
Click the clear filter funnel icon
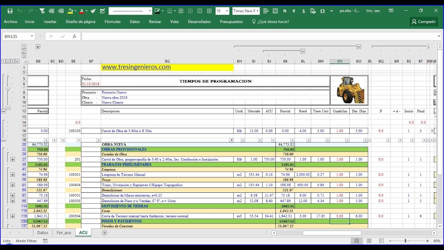coord(42,11)
